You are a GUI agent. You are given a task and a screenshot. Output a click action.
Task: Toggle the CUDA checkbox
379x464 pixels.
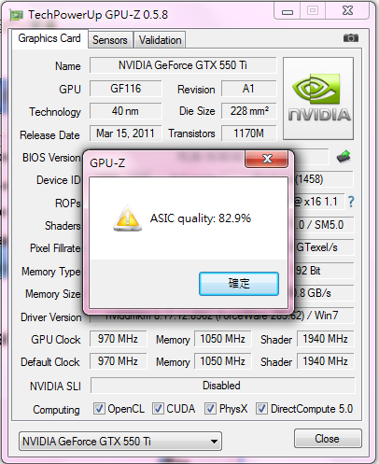click(x=158, y=408)
